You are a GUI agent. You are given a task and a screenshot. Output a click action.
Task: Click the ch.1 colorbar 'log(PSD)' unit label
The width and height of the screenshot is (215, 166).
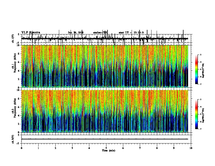203,71
